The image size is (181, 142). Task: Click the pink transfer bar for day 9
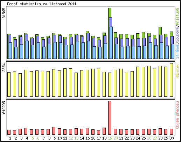(54, 131)
